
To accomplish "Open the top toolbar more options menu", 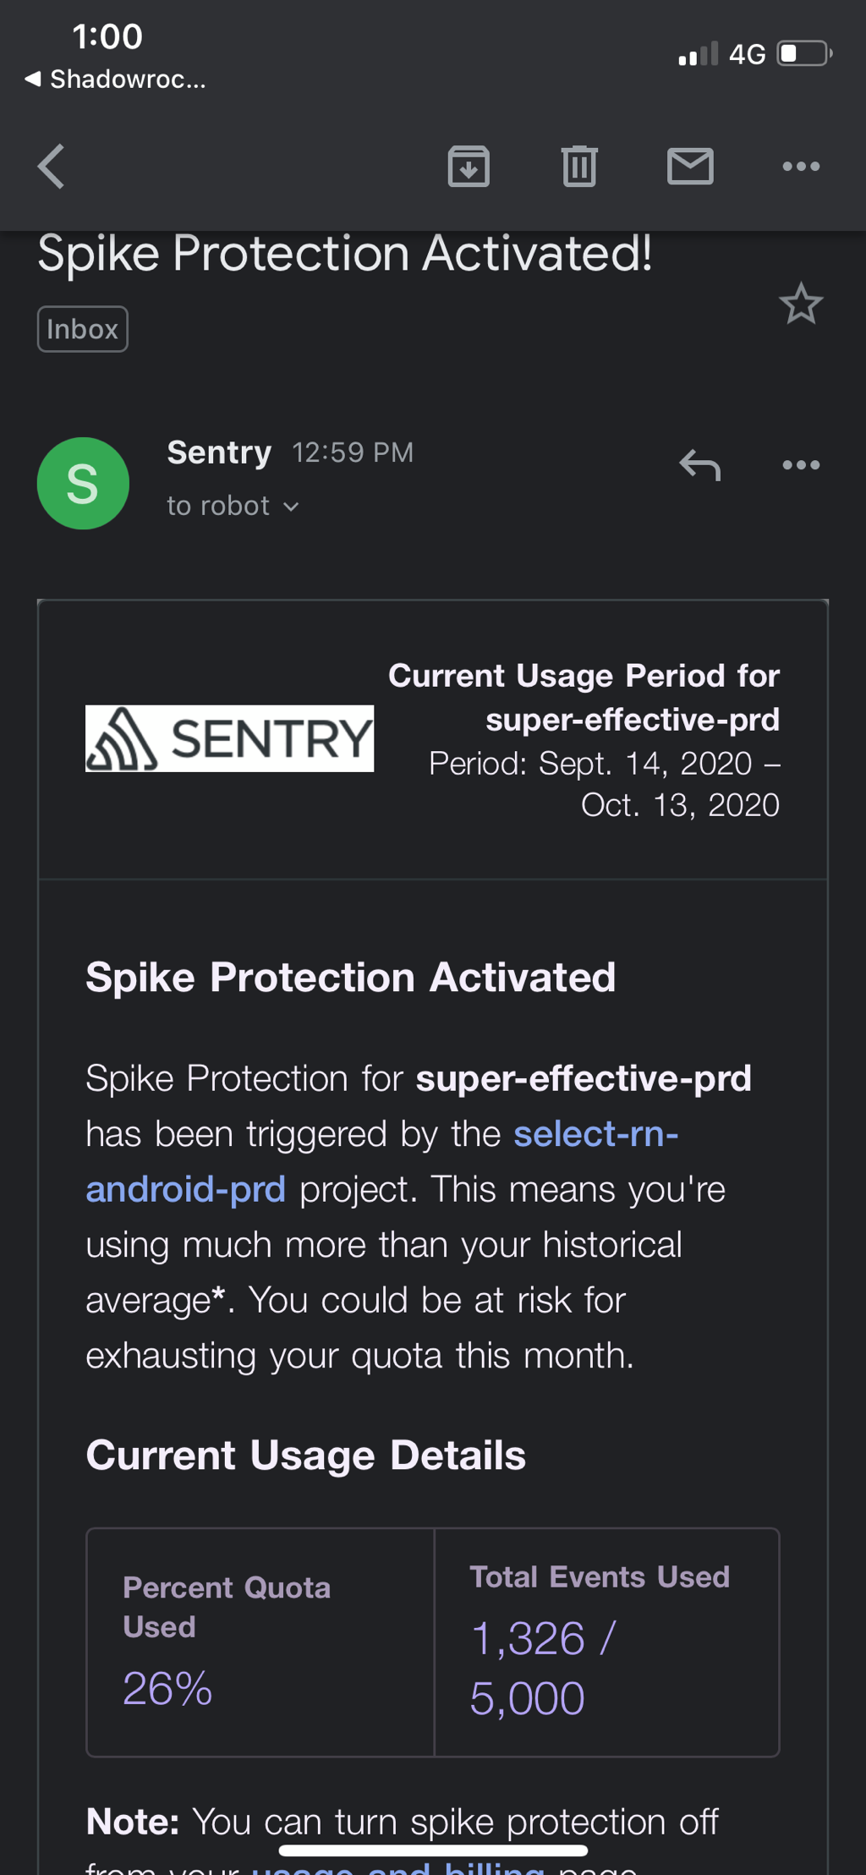I will click(800, 166).
